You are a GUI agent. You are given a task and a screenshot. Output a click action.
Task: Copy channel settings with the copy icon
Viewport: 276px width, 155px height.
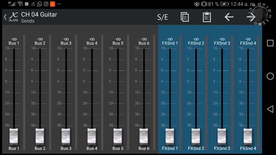[x=185, y=17]
